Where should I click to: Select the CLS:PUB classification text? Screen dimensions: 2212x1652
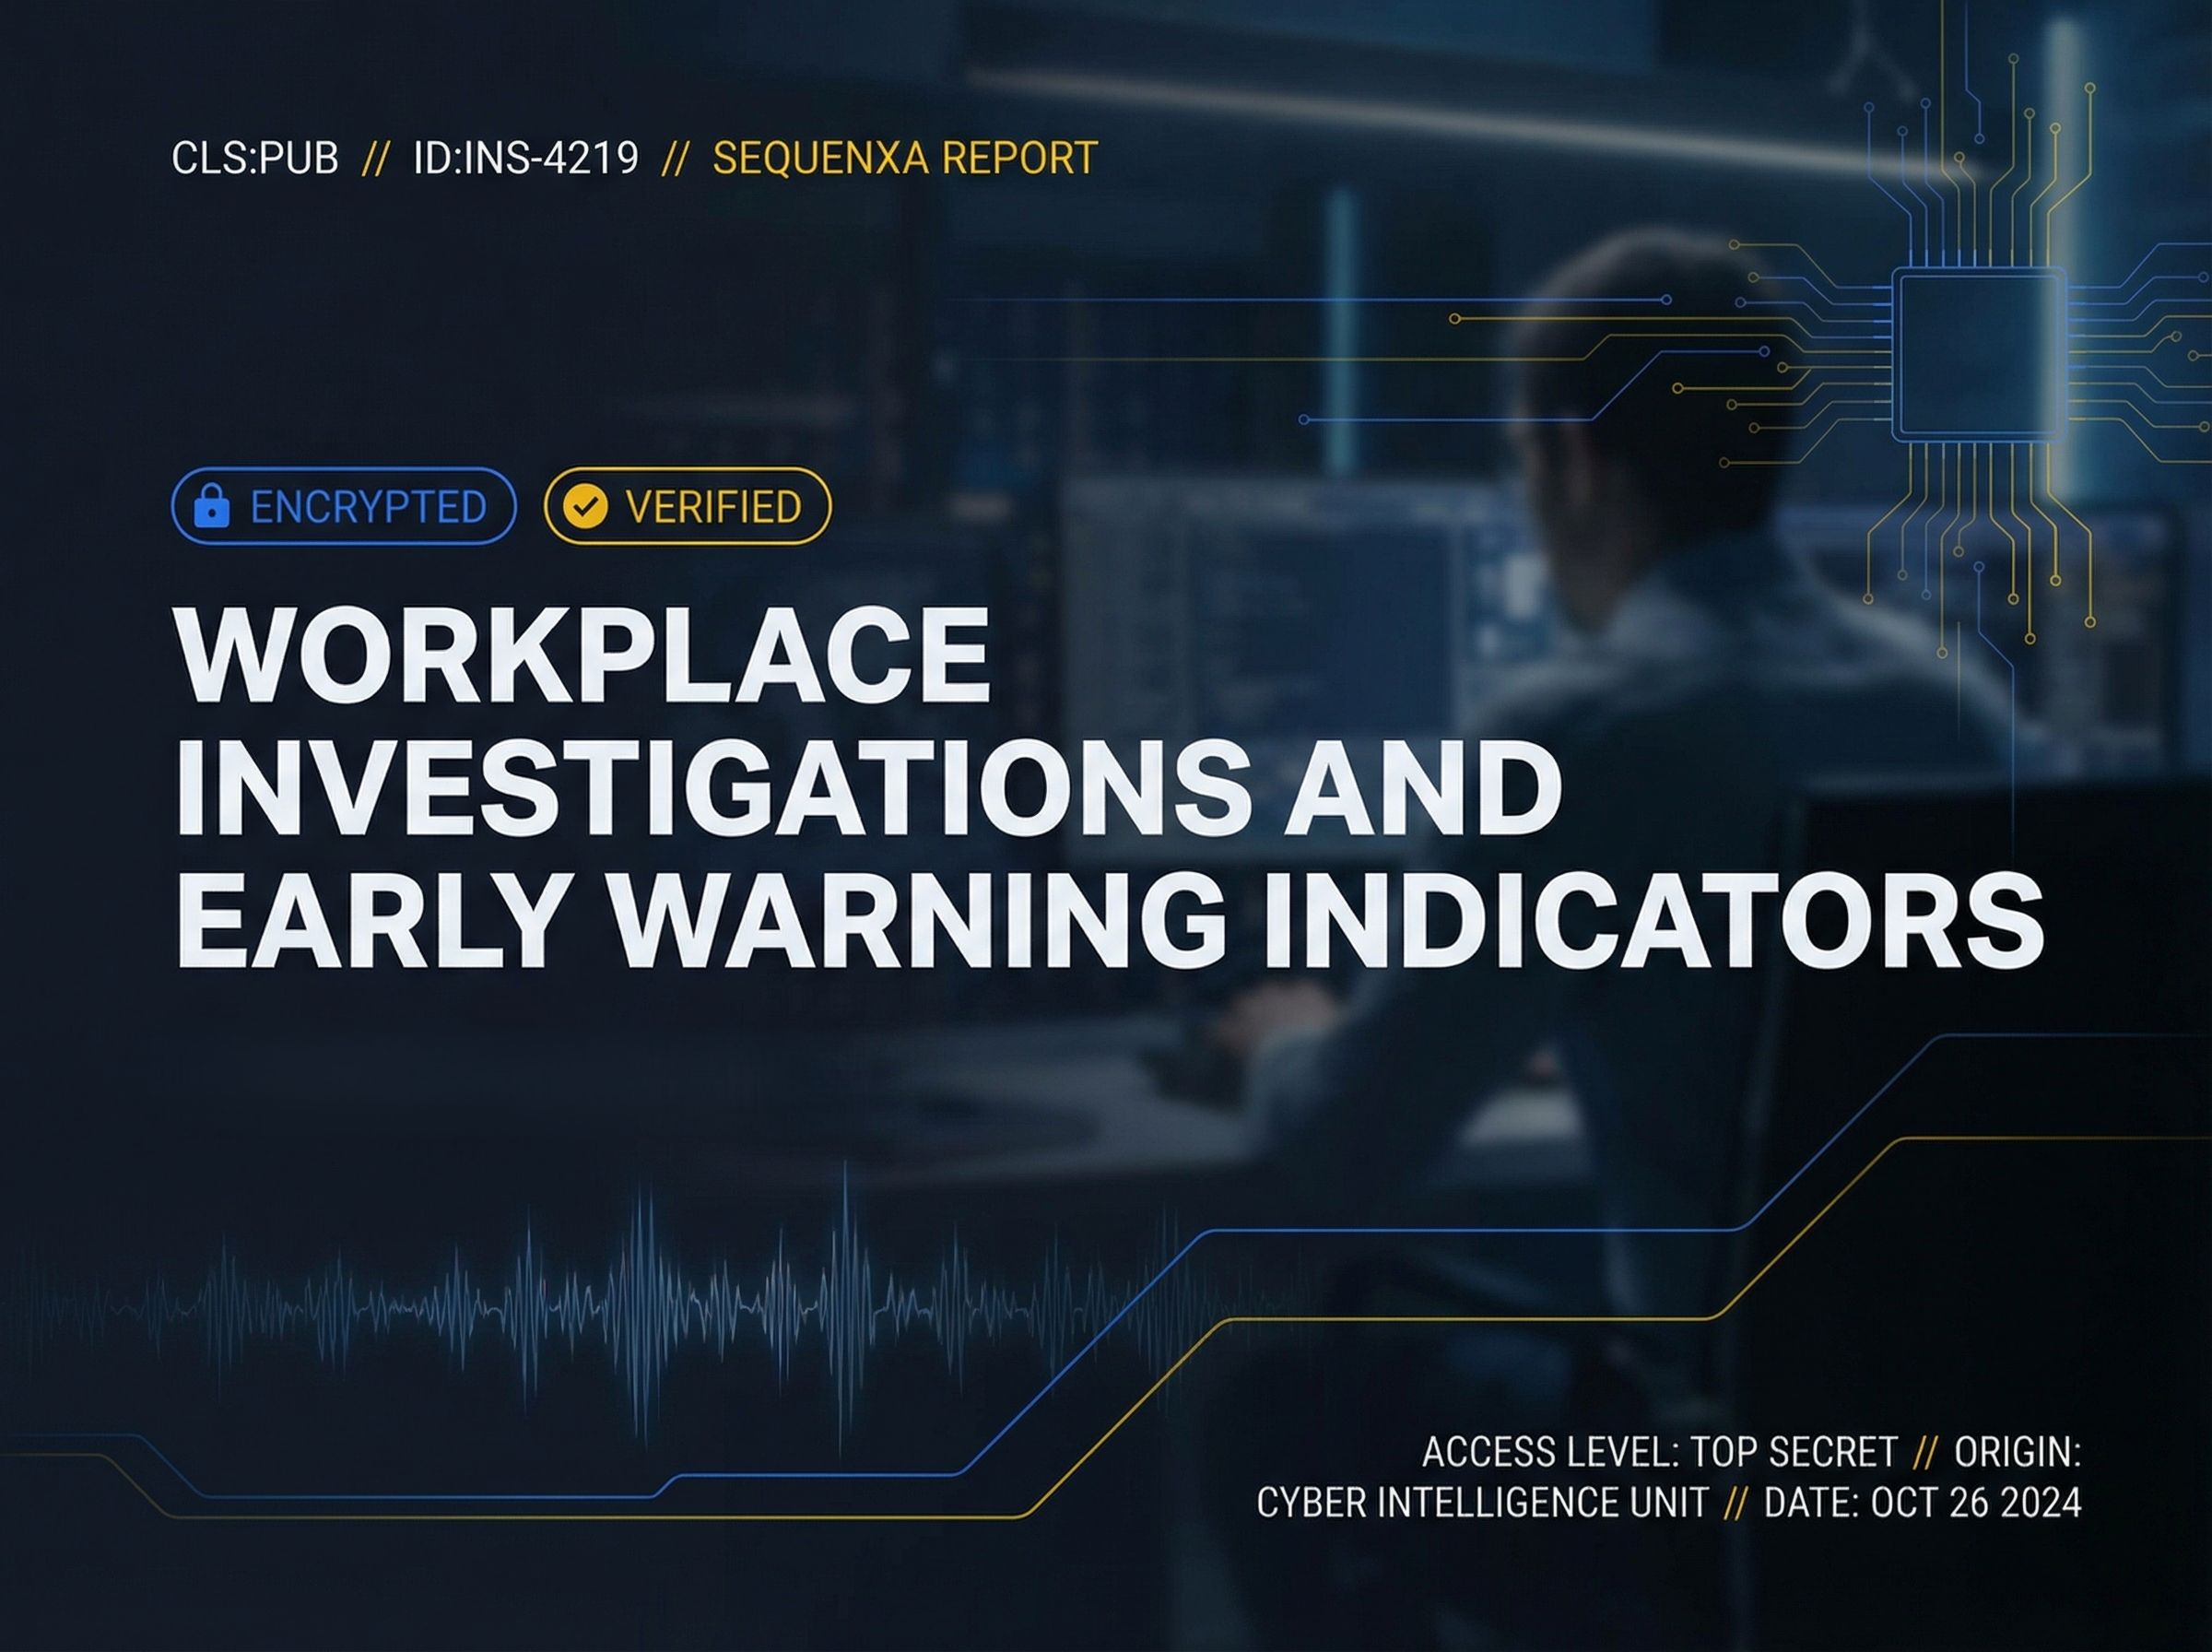tap(255, 159)
